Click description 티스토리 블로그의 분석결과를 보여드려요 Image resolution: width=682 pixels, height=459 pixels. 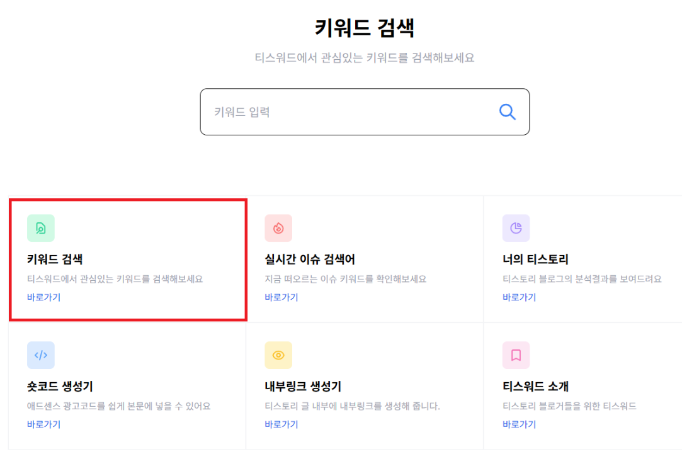pos(582,279)
